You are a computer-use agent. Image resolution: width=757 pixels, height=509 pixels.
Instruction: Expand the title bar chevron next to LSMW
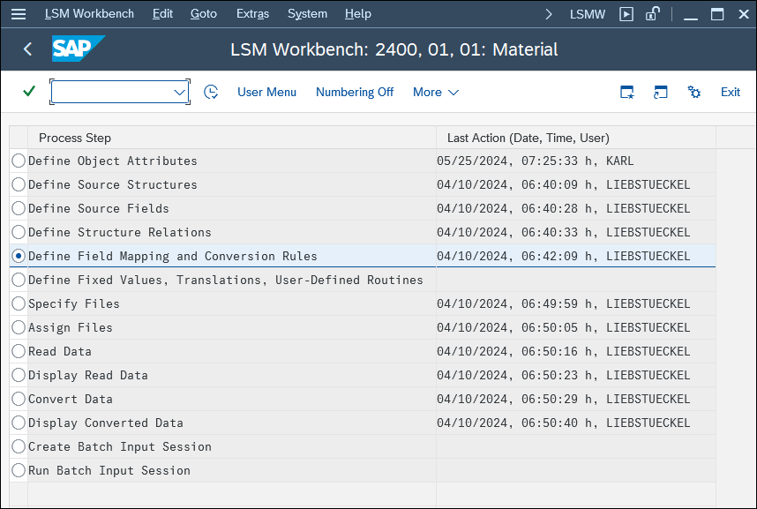pos(549,14)
